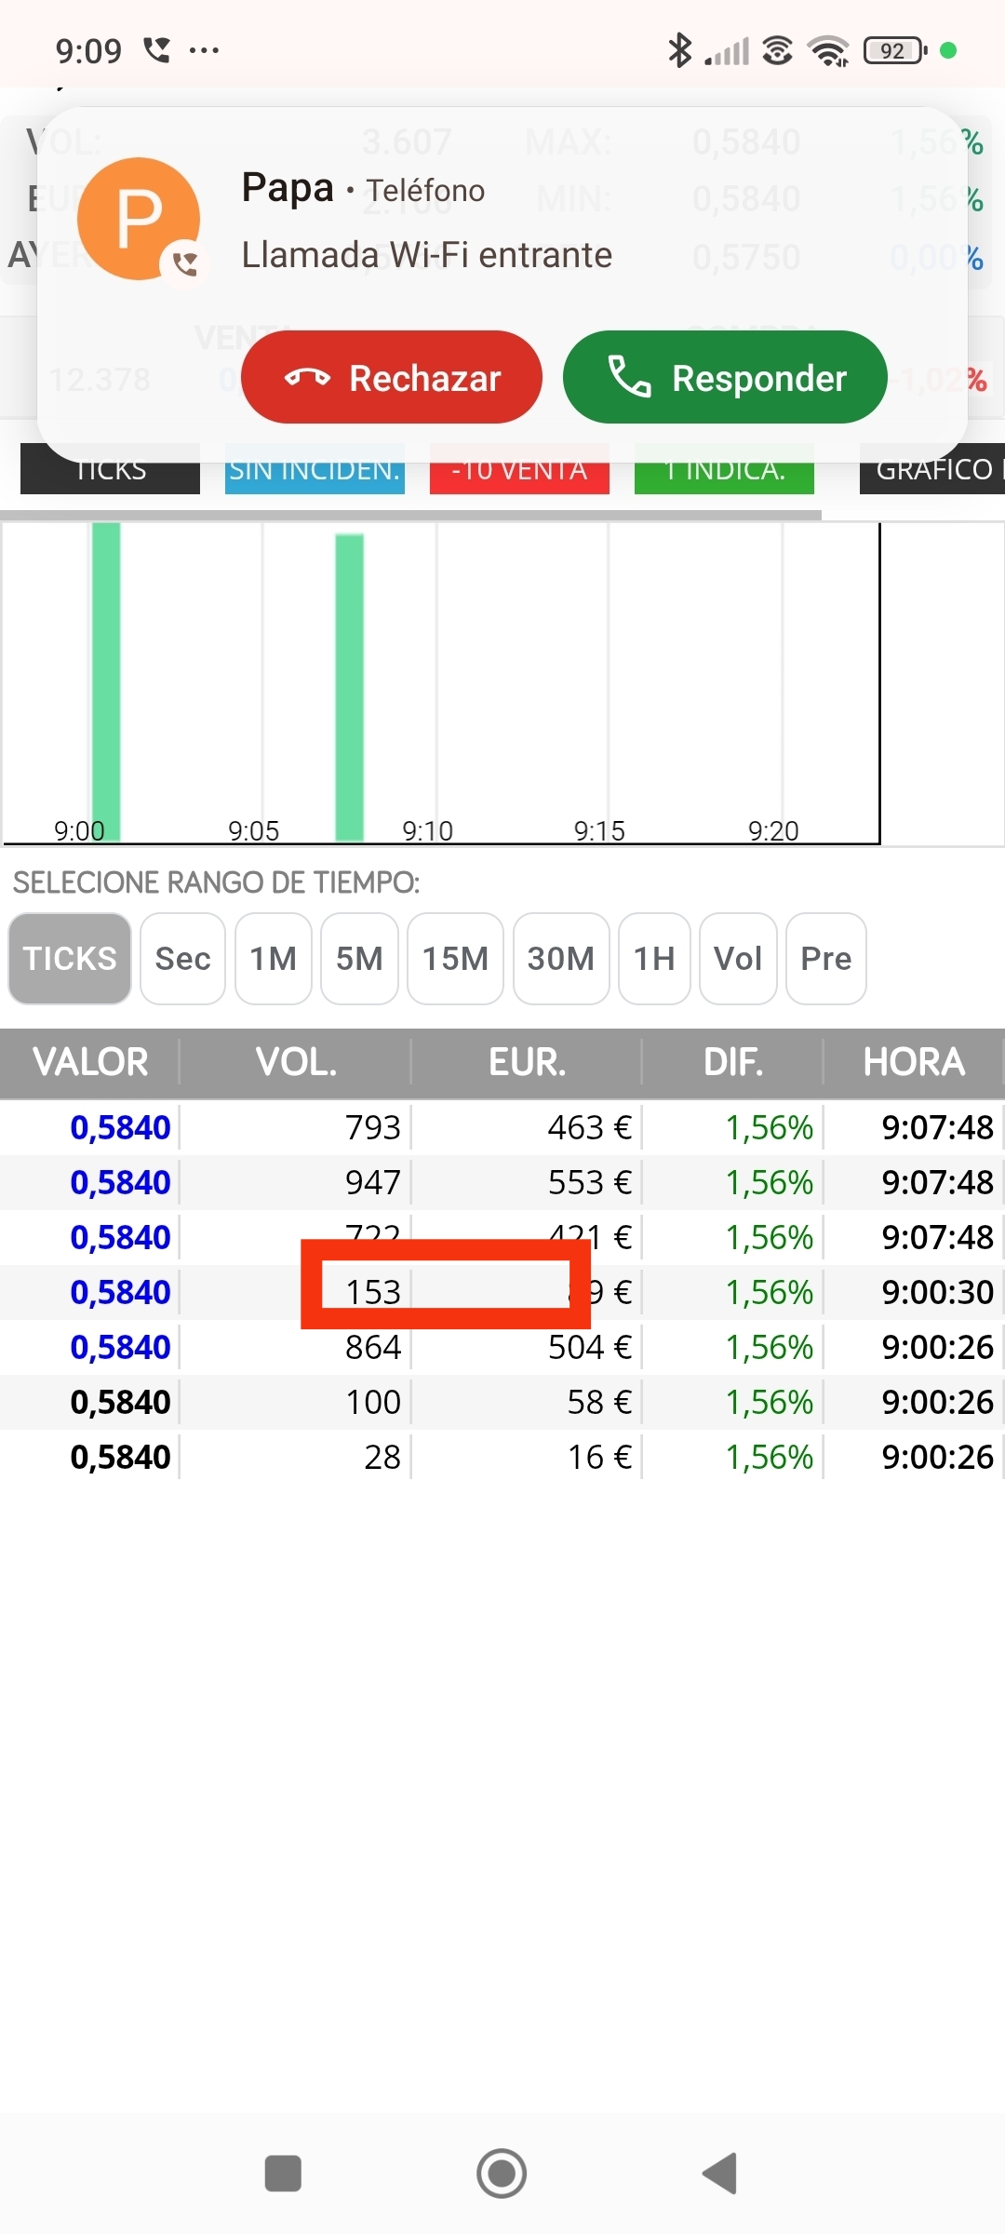Tap the green volume bar at 9:00
This screenshot has height=2234, width=1005.
106,681
